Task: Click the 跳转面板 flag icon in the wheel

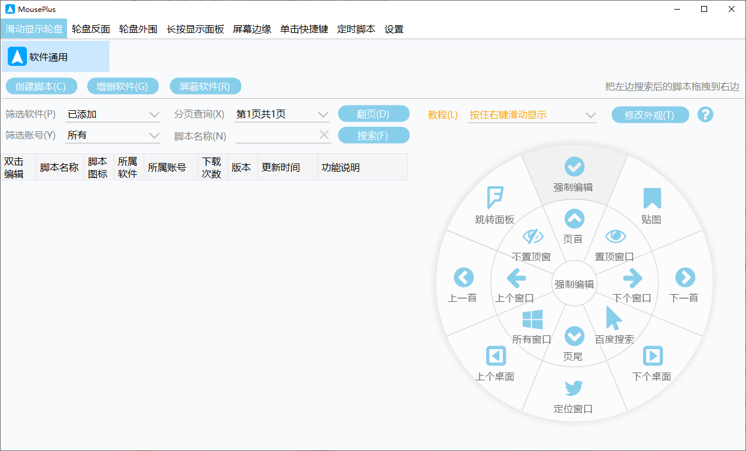Action: coord(496,198)
